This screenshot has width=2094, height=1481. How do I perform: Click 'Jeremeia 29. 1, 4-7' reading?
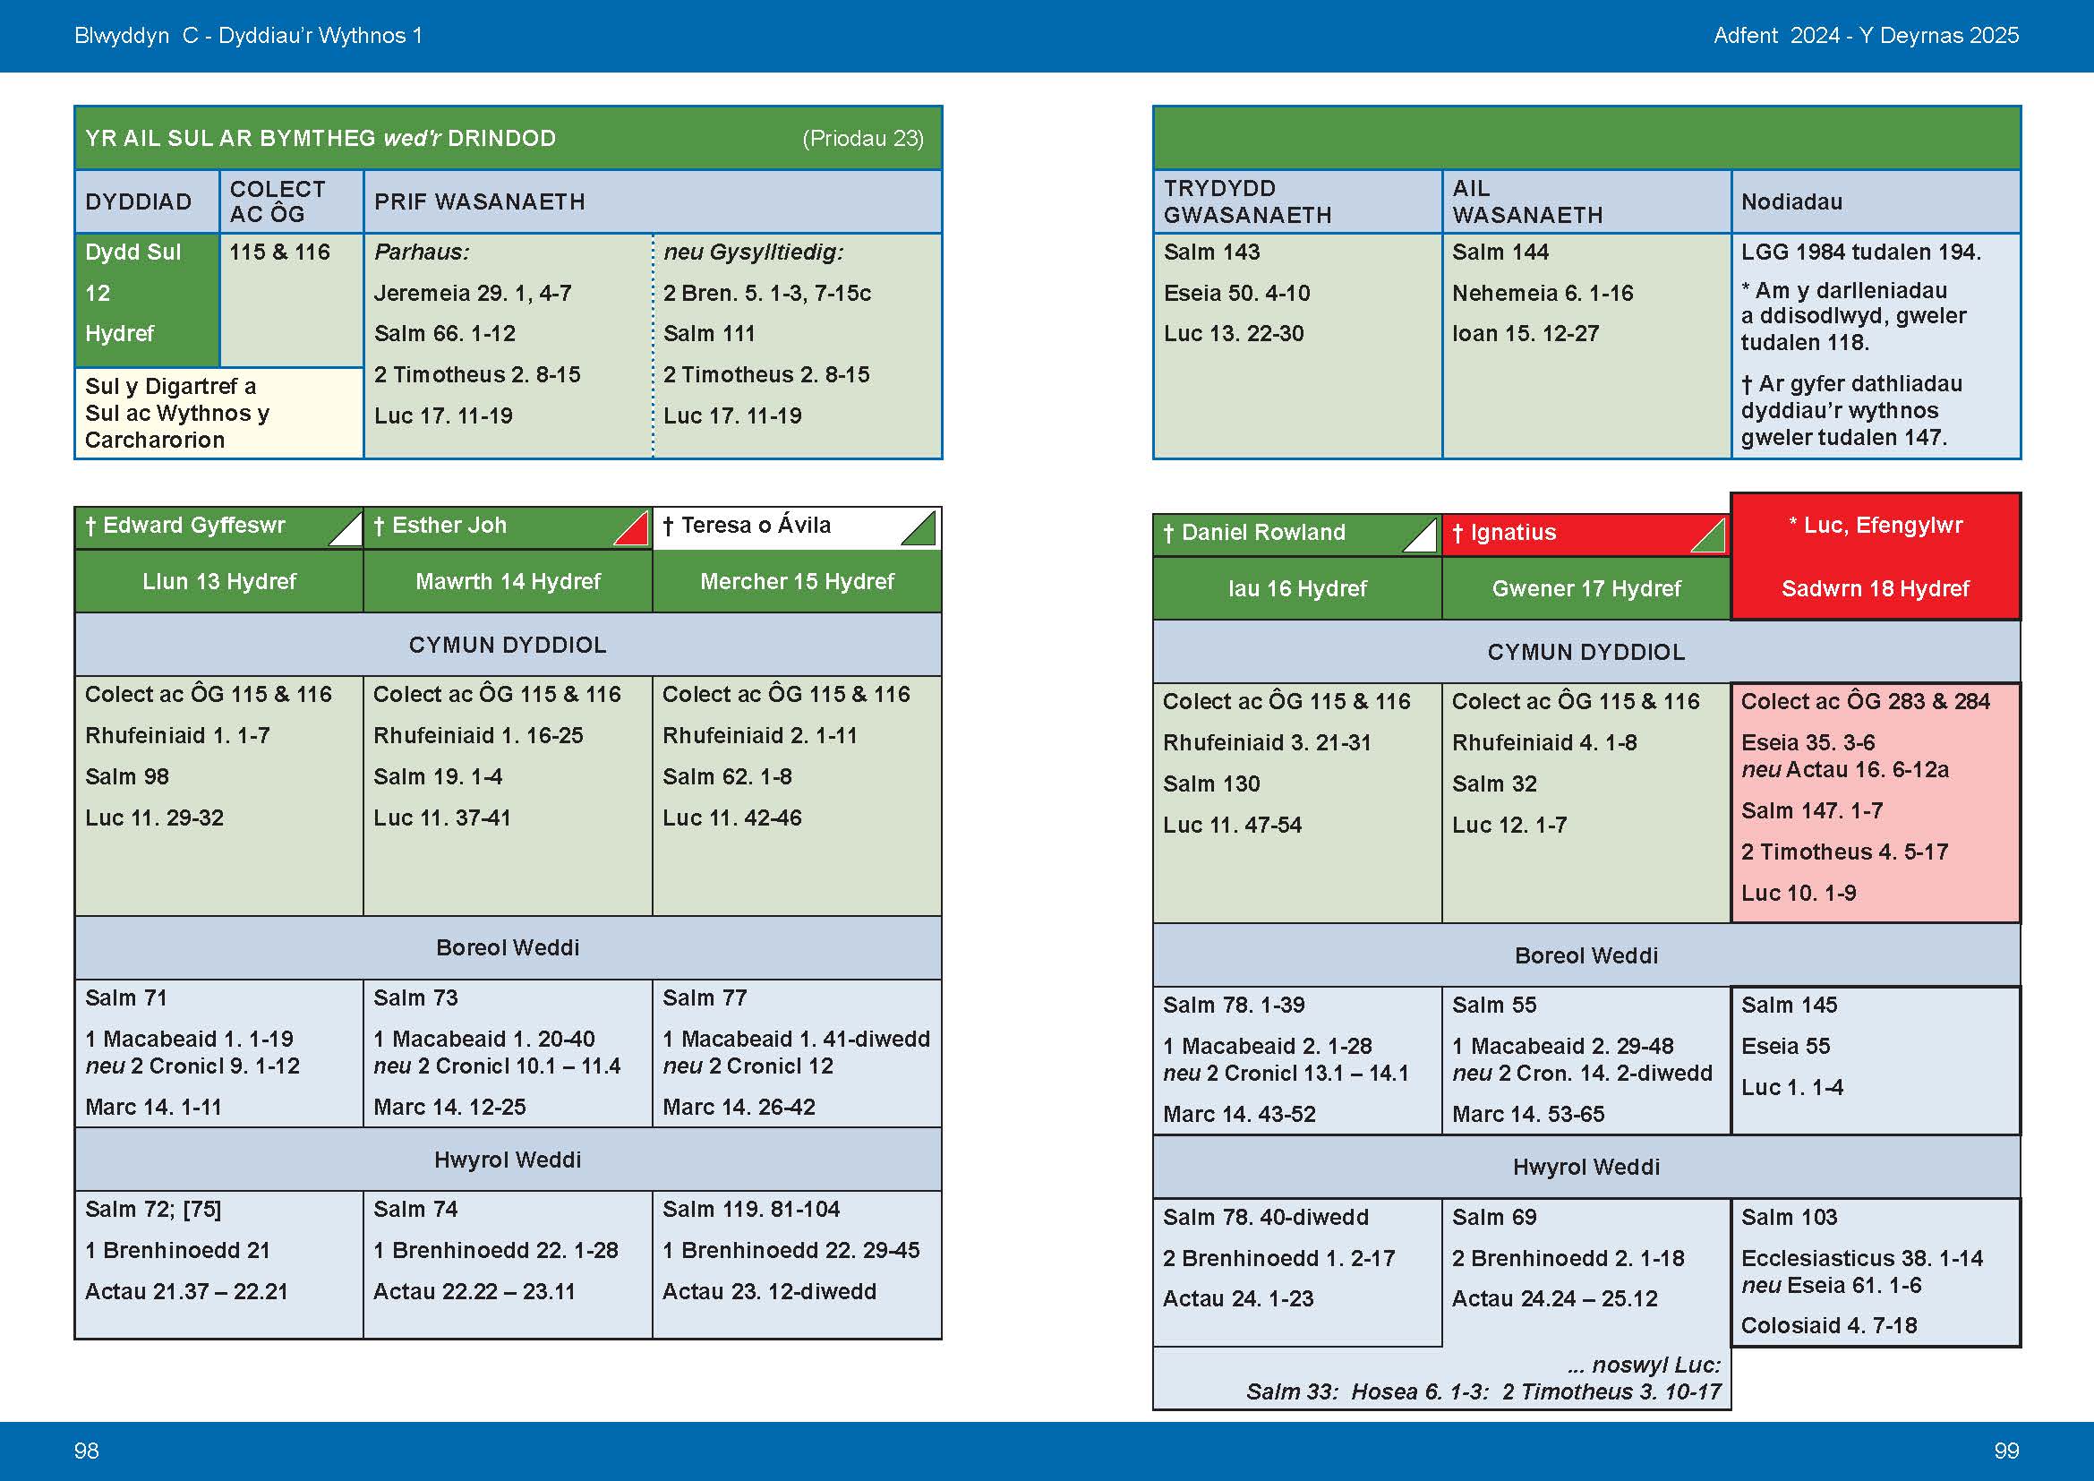[473, 294]
